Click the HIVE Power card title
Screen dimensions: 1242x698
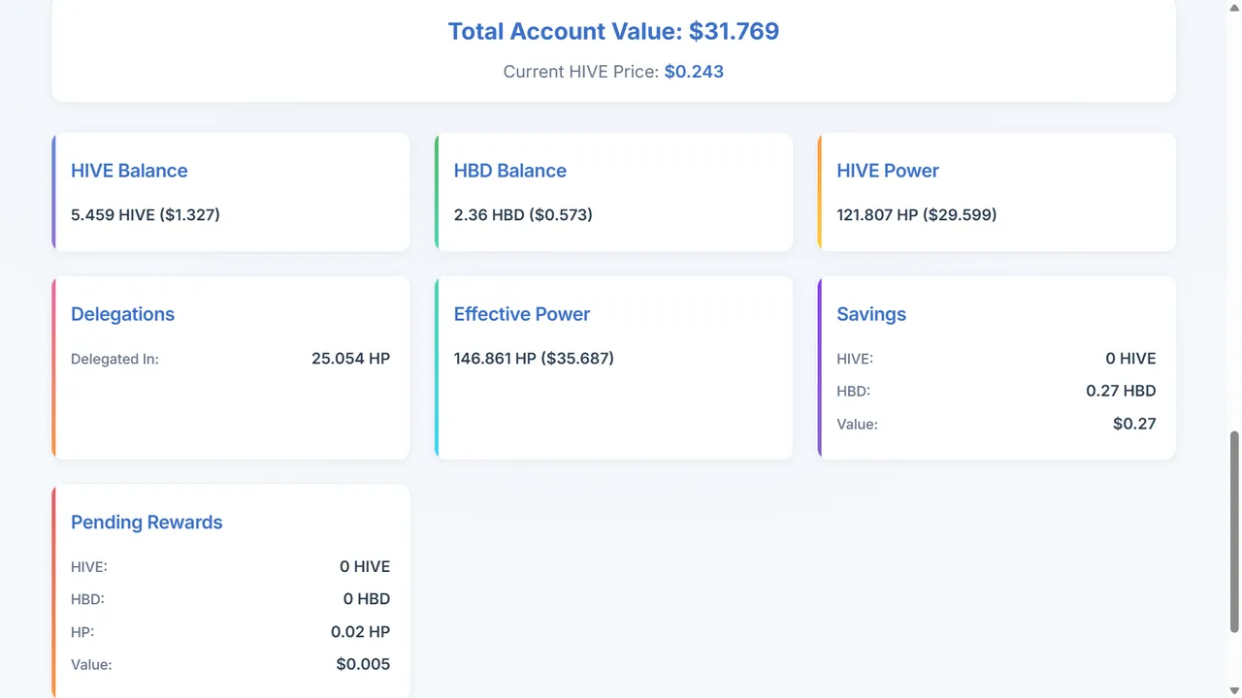point(888,171)
